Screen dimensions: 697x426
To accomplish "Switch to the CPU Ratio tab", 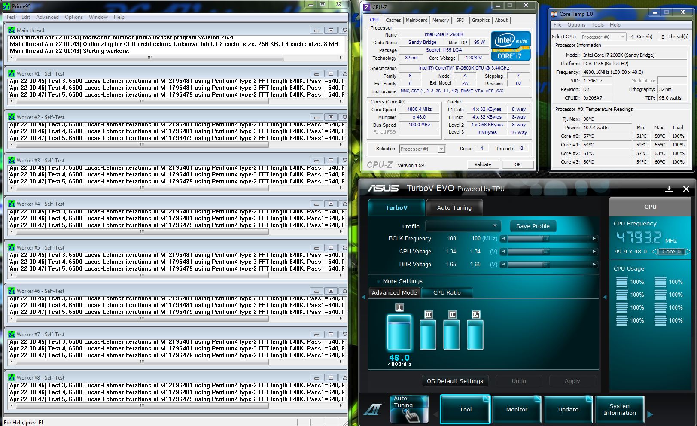I will tap(447, 292).
